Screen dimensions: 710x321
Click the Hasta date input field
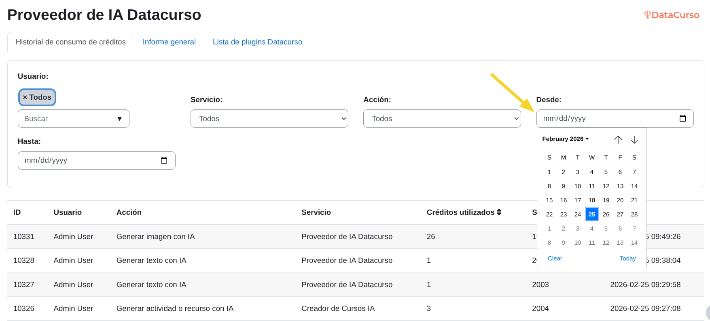[x=89, y=160]
